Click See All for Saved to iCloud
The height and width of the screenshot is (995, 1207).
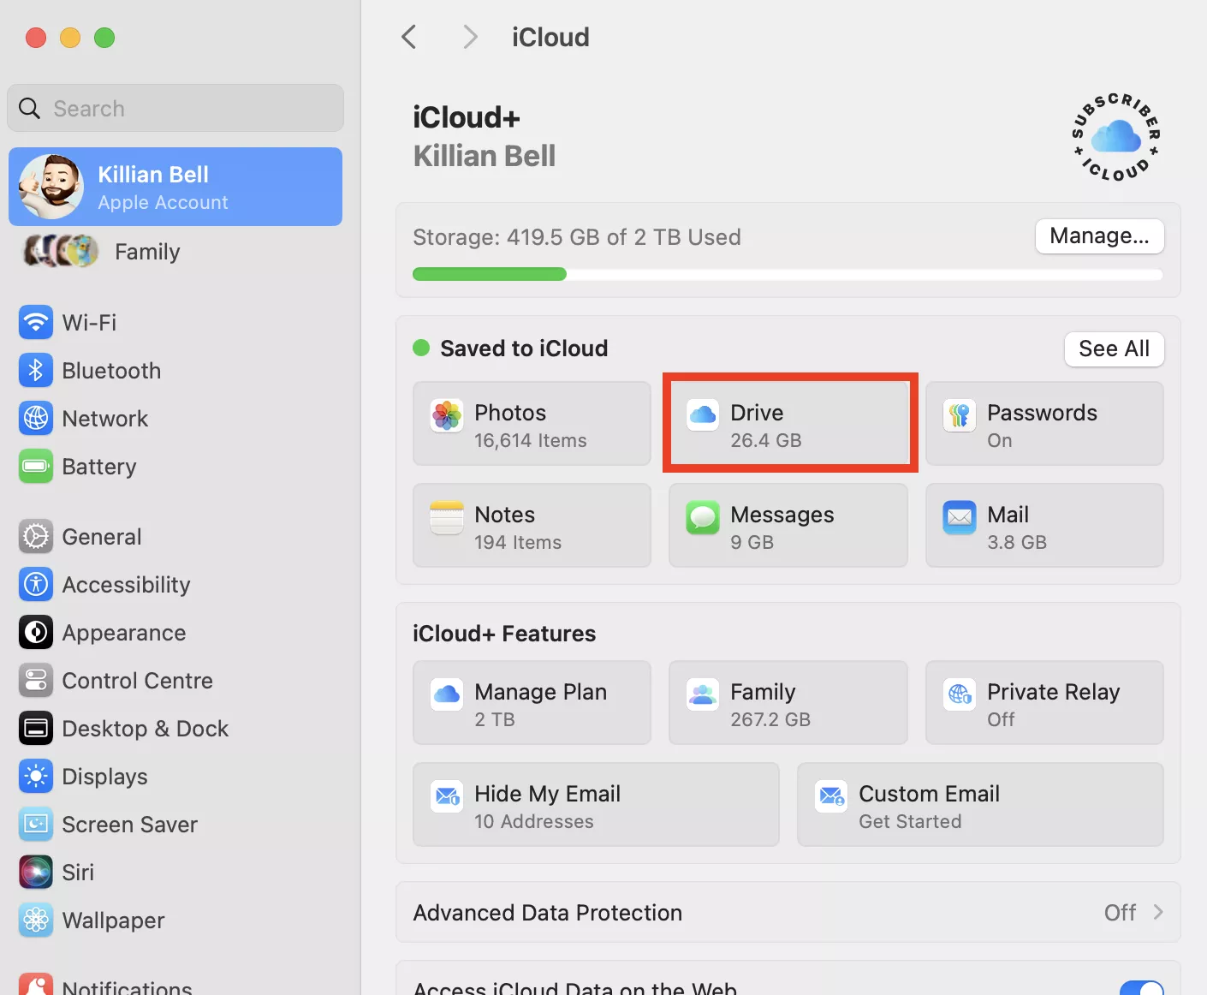tap(1113, 349)
